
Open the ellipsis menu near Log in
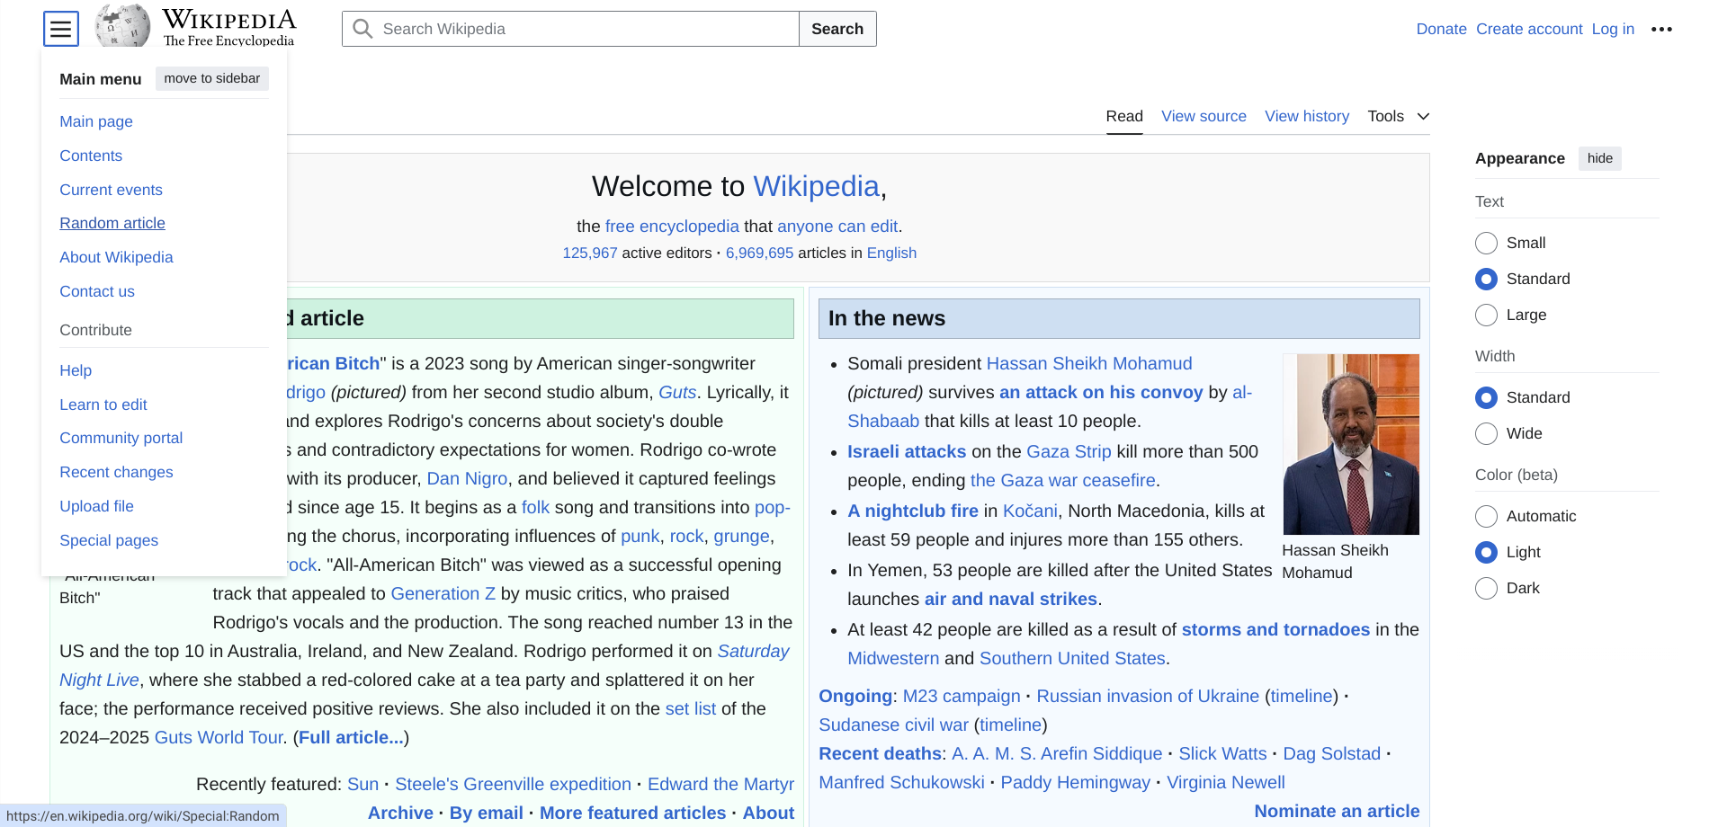[x=1661, y=29]
